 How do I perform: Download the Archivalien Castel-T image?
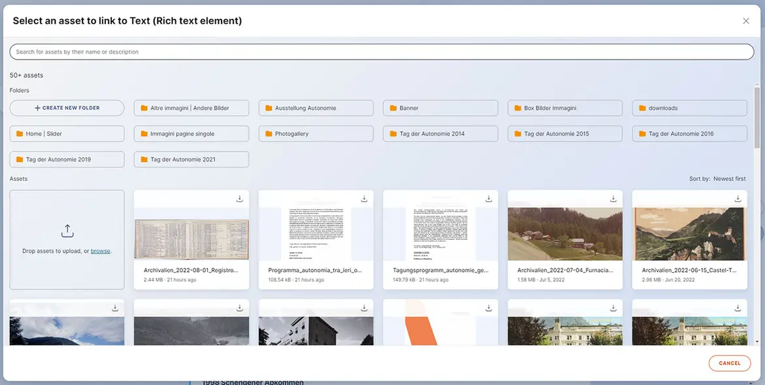(x=738, y=199)
